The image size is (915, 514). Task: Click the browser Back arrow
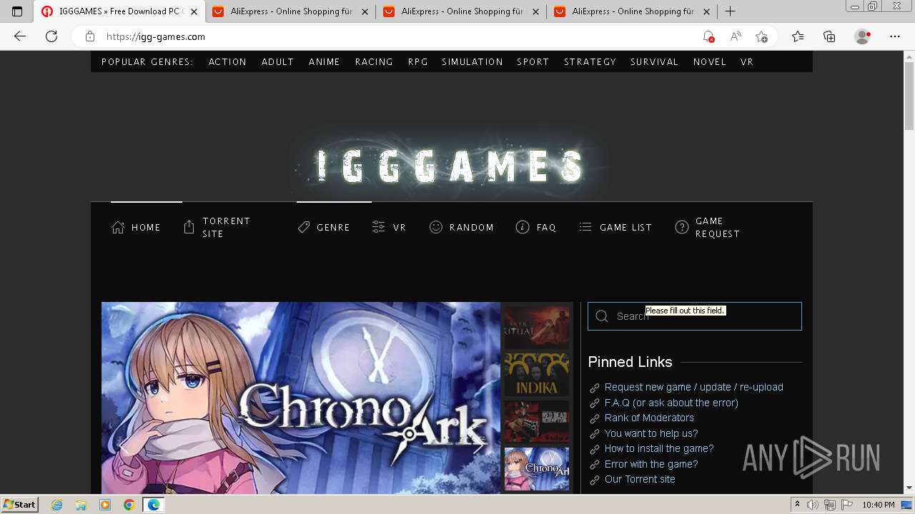point(19,36)
